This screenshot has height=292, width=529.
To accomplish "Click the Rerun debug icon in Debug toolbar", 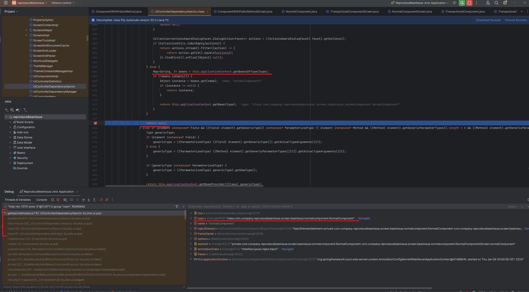I will (52, 200).
